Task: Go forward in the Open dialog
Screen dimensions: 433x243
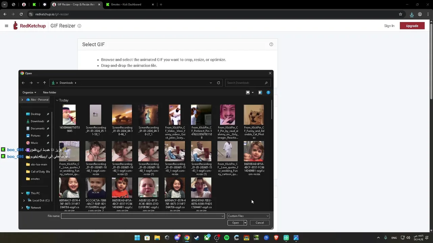Action: click(x=31, y=83)
